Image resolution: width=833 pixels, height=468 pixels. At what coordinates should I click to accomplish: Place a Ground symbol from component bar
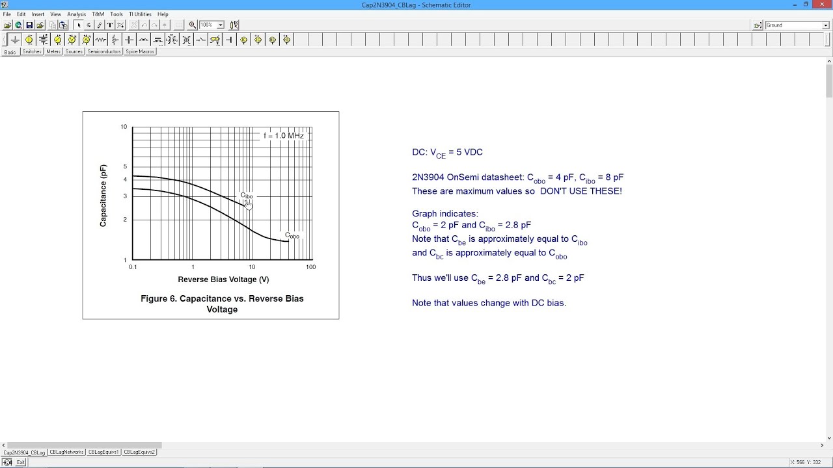click(15, 40)
